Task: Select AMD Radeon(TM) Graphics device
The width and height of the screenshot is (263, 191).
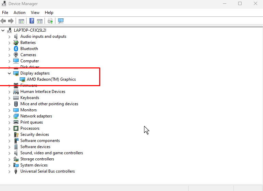Action: point(51,79)
